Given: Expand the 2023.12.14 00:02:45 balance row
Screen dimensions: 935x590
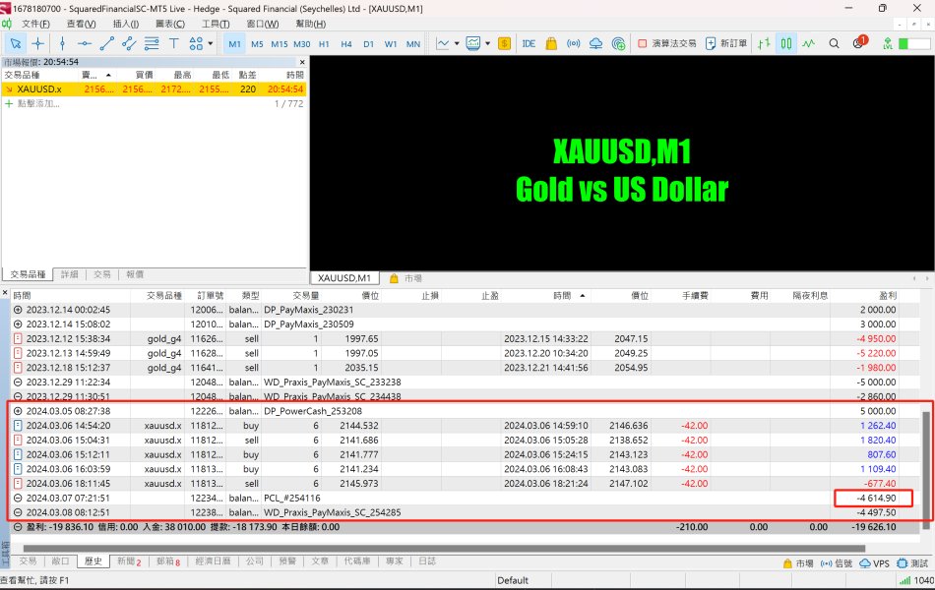Looking at the screenshot, I should (17, 309).
